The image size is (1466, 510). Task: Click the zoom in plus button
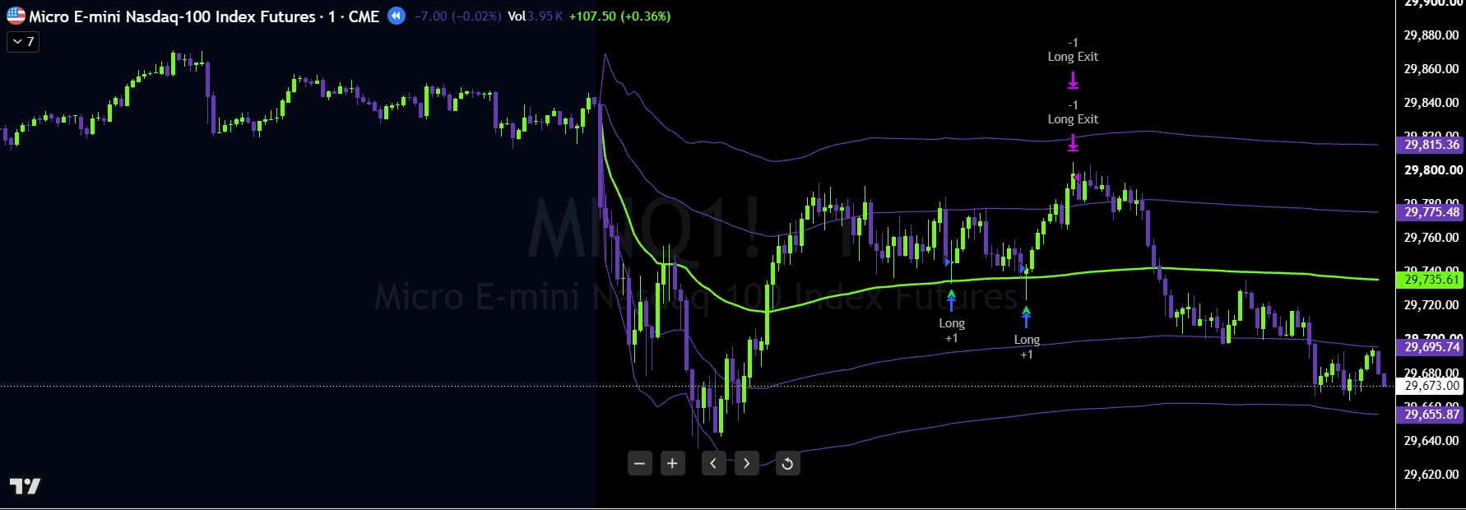pos(672,463)
